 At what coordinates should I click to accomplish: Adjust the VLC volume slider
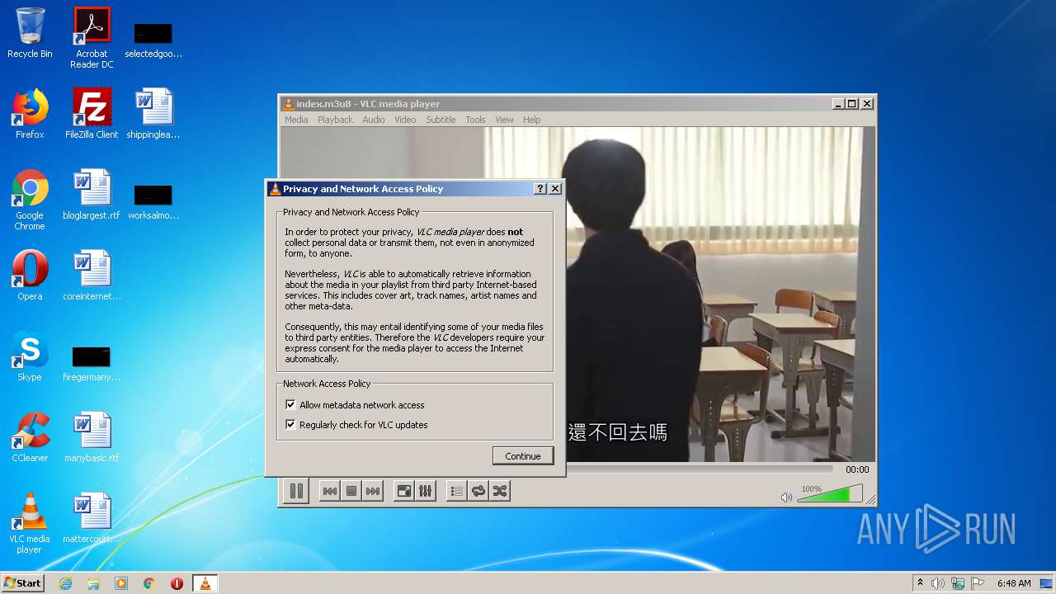pos(829,493)
